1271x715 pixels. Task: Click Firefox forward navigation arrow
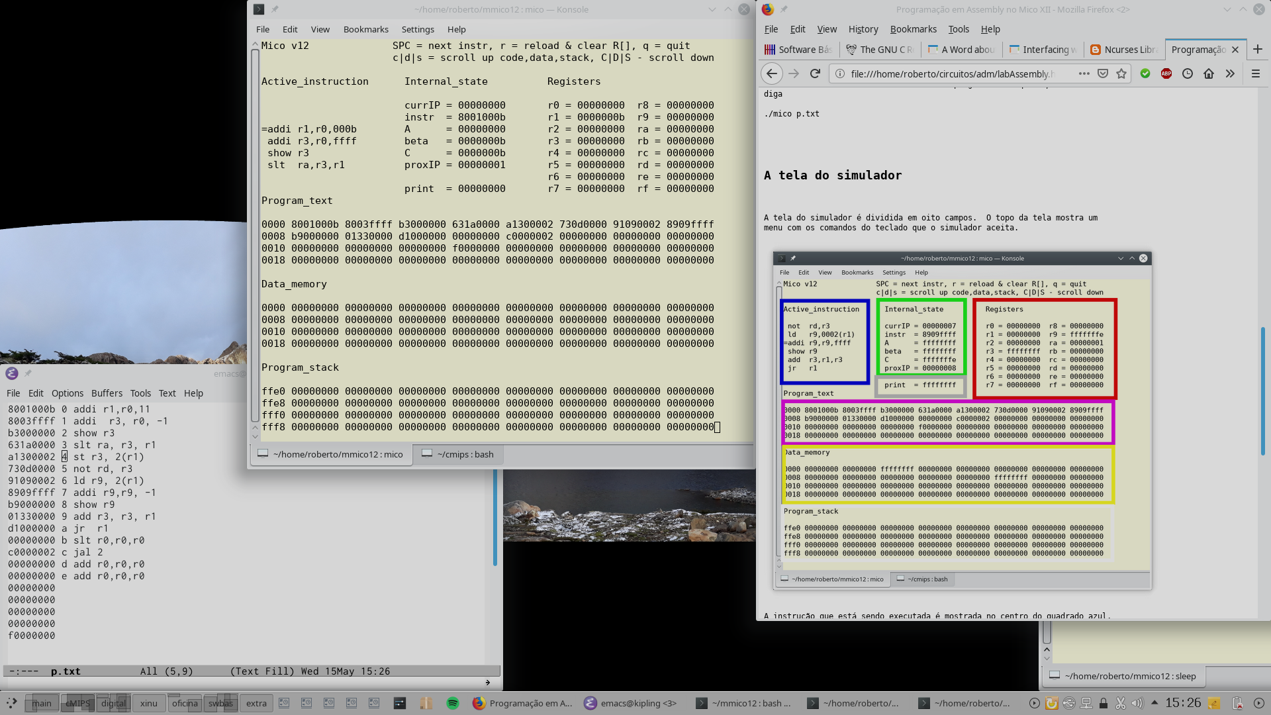tap(794, 73)
